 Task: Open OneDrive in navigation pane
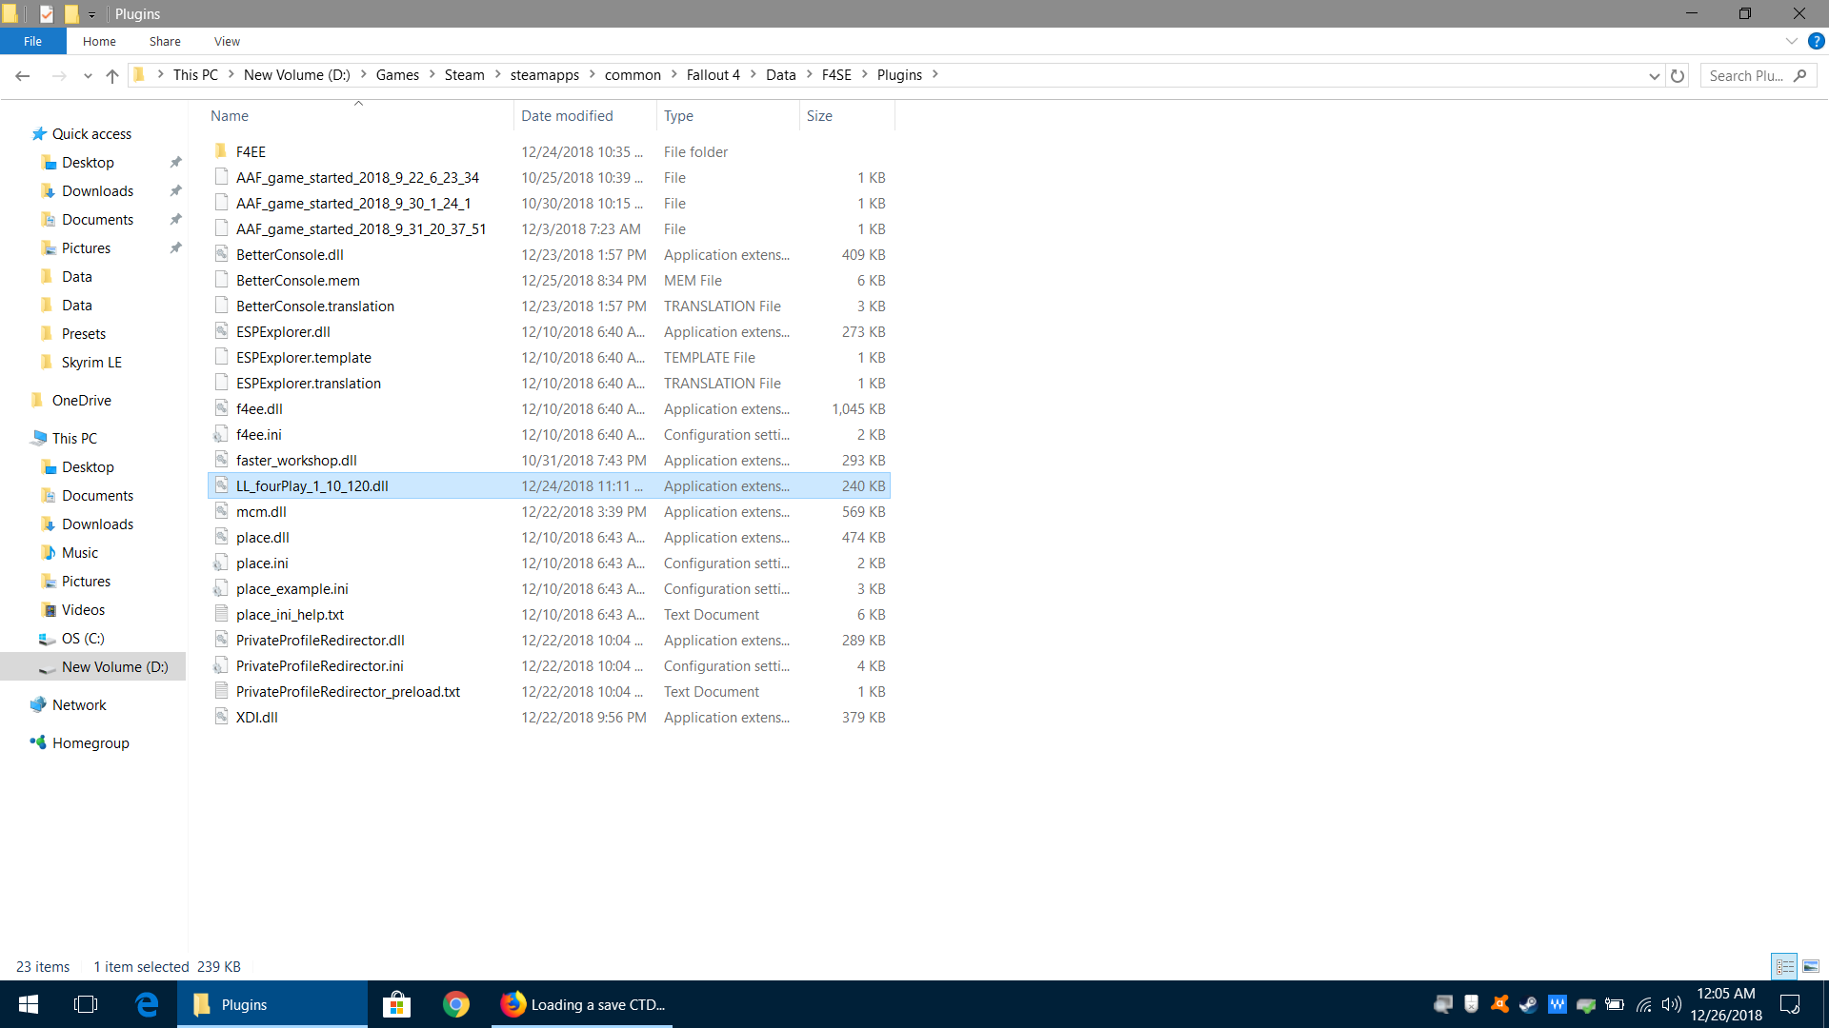(x=82, y=401)
